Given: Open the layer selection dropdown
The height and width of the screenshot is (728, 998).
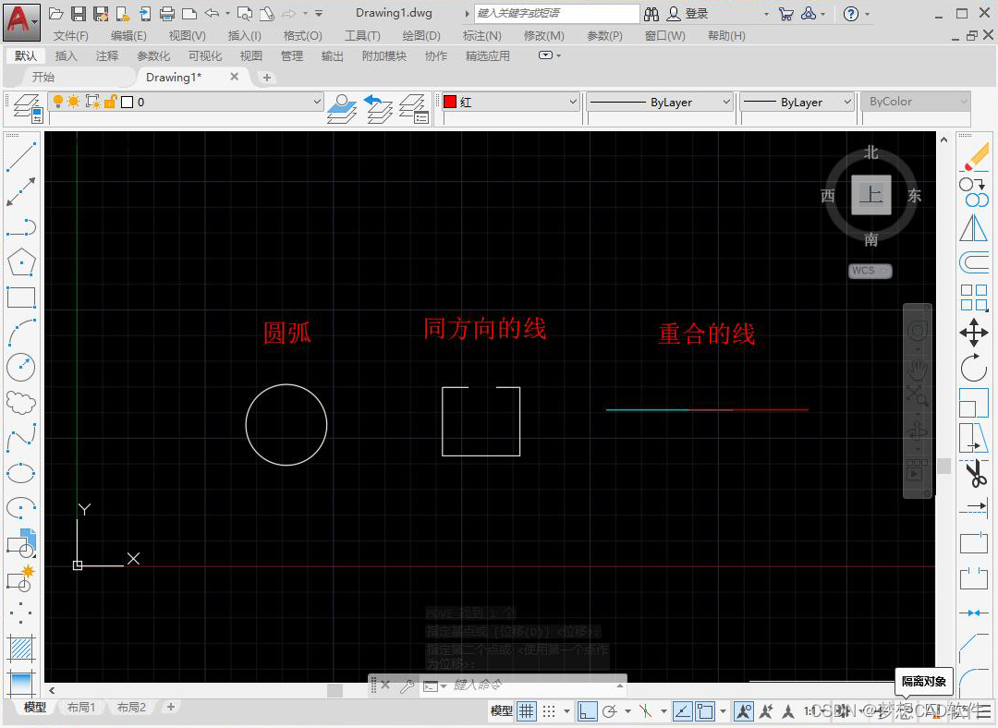Looking at the screenshot, I should click(317, 102).
